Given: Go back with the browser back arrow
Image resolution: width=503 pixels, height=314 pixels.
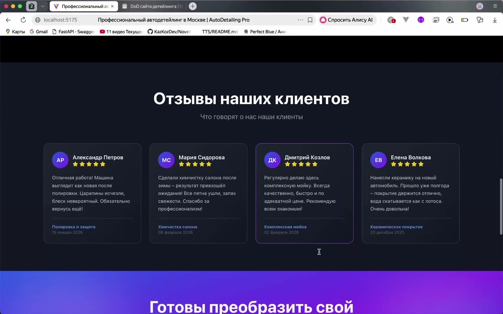Looking at the screenshot, I should pyautogui.click(x=8, y=20).
